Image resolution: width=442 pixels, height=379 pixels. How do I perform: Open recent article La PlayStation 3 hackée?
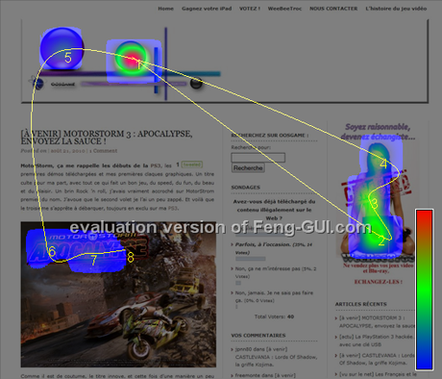pyautogui.click(x=377, y=341)
